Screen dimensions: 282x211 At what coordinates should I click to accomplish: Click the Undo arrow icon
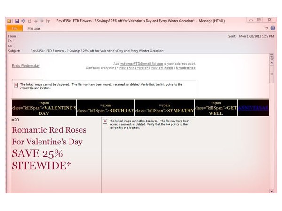[x=23, y=21]
